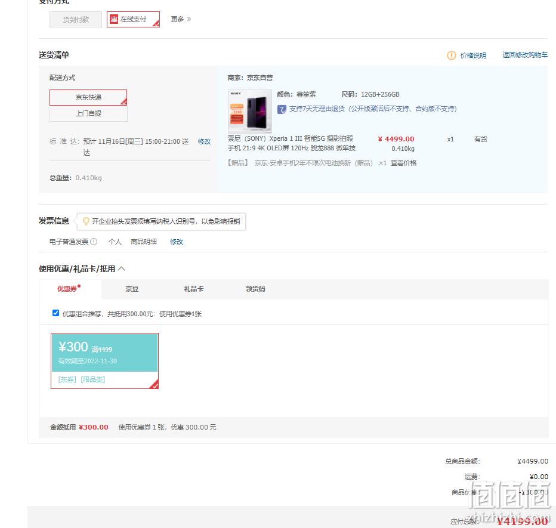Click 返回修改购物车 link
The image size is (556, 528).
tap(525, 55)
